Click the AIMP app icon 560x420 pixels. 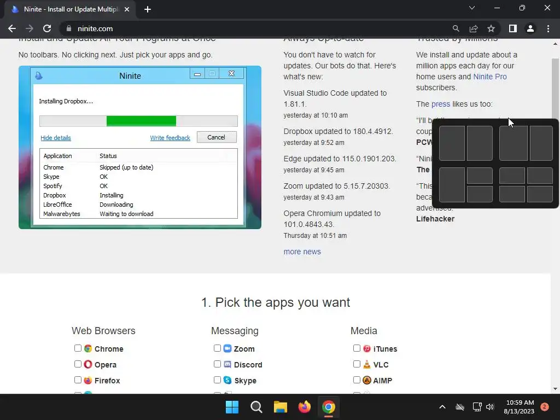[x=367, y=380]
